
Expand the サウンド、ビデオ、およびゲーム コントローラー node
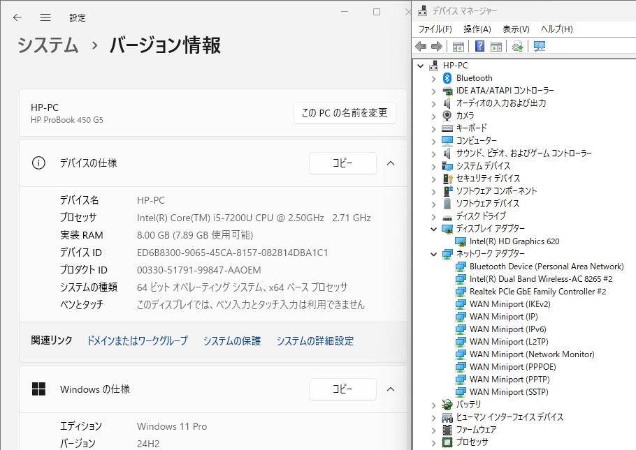[x=433, y=154]
